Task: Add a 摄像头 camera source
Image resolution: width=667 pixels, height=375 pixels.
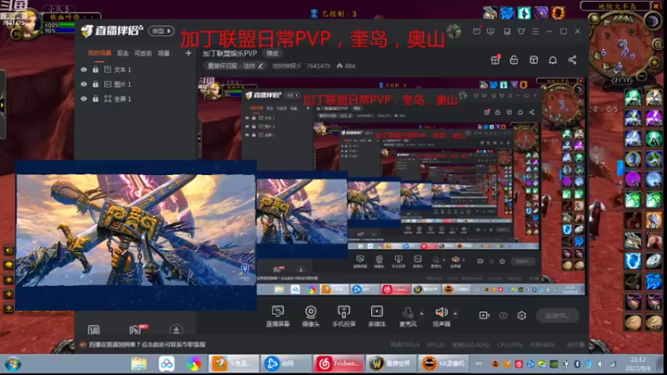Action: [x=310, y=317]
